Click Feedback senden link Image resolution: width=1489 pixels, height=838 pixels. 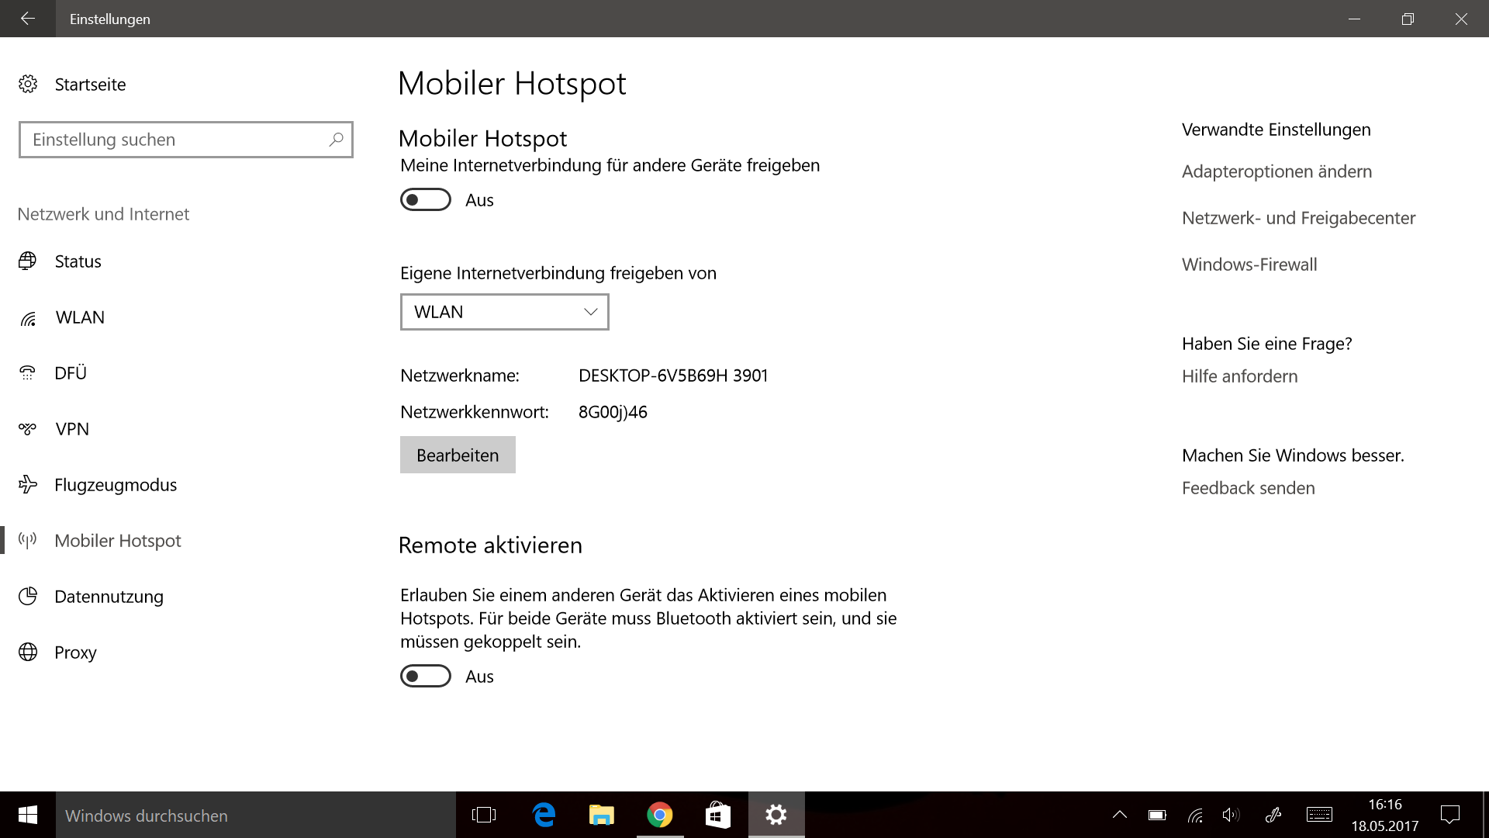pos(1248,488)
